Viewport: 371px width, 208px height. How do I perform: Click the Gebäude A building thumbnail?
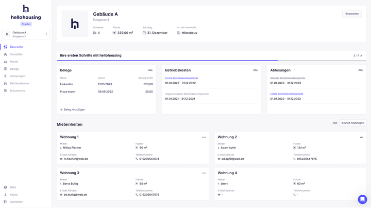[x=75, y=24]
